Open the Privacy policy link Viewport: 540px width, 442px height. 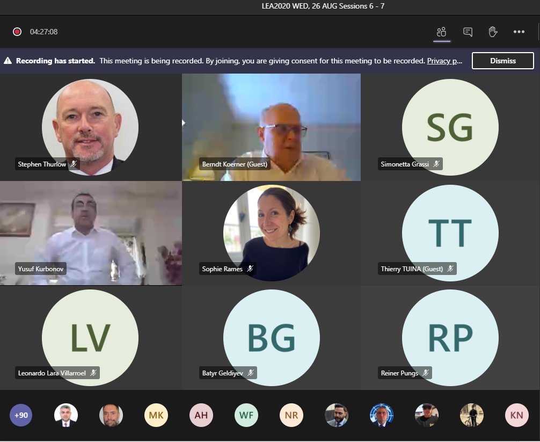point(444,61)
